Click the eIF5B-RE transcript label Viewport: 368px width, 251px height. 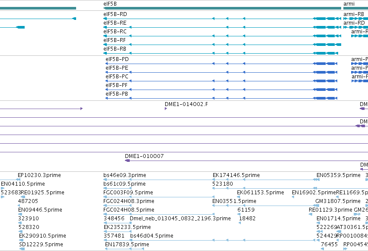click(115, 23)
